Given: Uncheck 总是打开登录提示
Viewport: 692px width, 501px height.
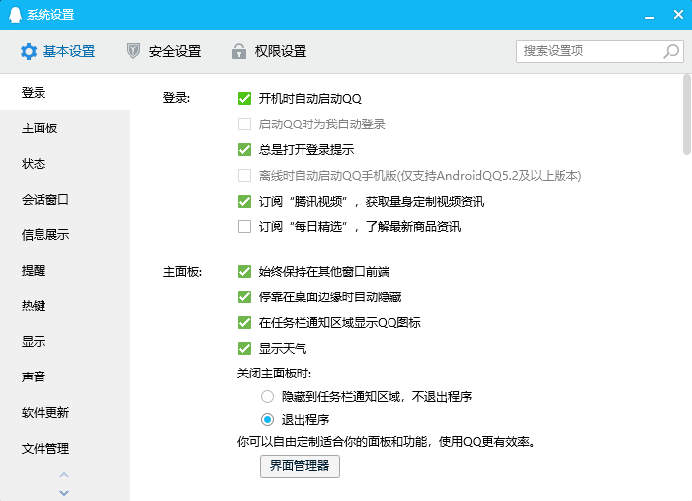Looking at the screenshot, I should point(244,149).
